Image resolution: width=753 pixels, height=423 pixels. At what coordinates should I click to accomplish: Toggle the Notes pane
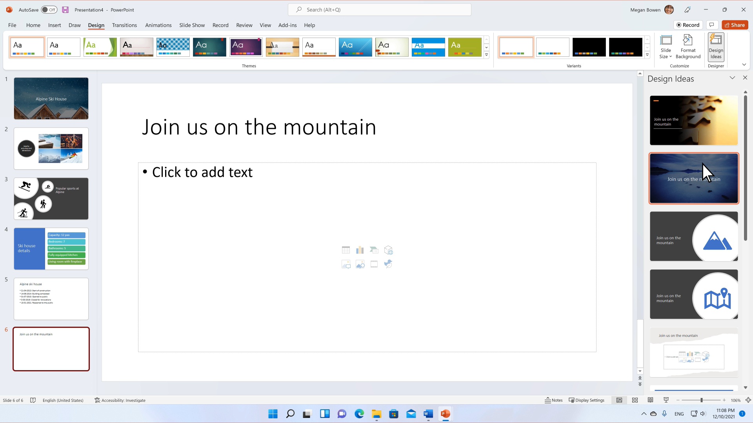pyautogui.click(x=553, y=400)
